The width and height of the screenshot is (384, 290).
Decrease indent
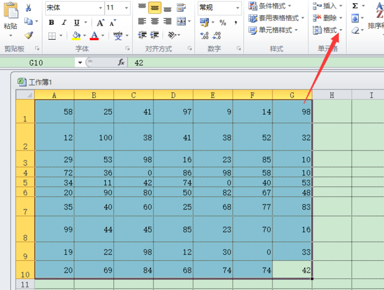tap(142, 35)
